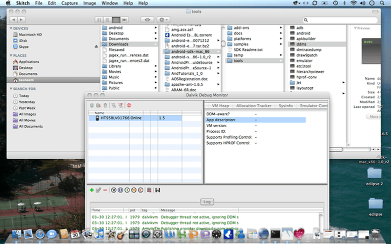Open Terminal from the Dock
Image resolution: width=391 pixels, height=244 pixels.
pyautogui.click(x=275, y=234)
